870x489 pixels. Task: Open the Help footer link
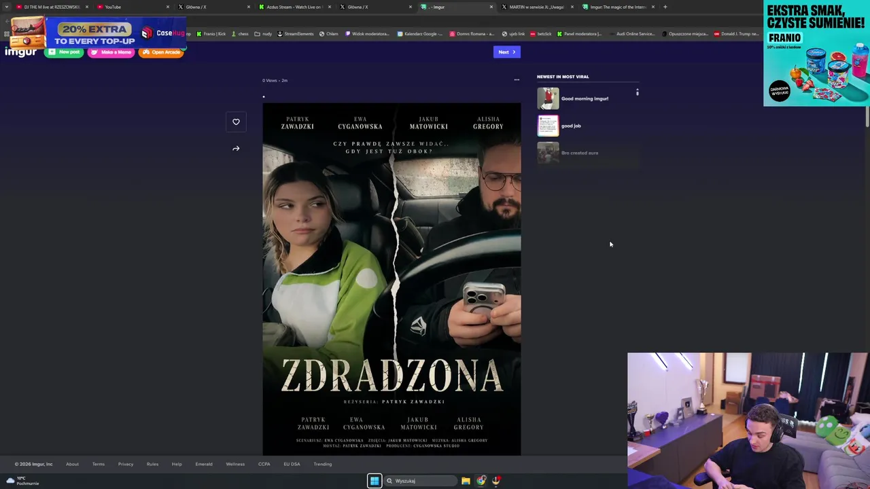pos(177,464)
